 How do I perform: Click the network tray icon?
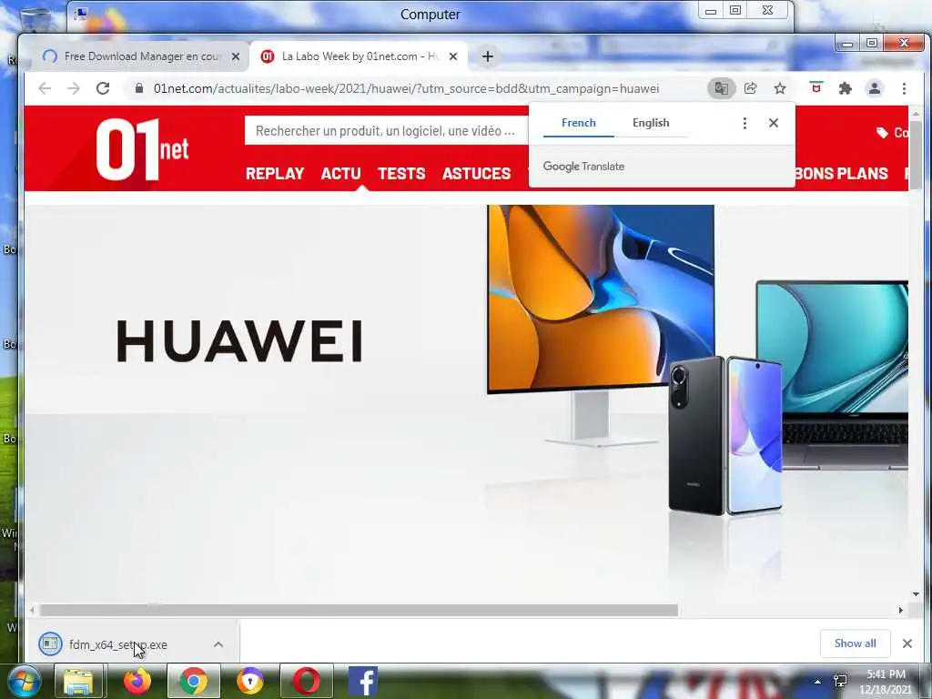pos(840,681)
